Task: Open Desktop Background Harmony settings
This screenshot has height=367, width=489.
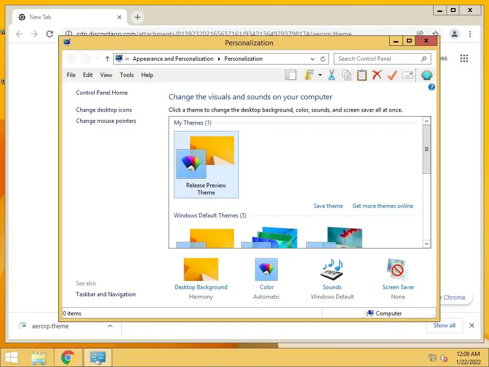Action: (x=201, y=279)
